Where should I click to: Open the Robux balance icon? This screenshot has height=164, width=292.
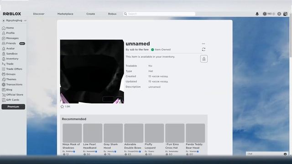coord(265,14)
